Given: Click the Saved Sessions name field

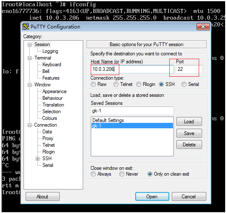Looking at the screenshot, I should pyautogui.click(x=132, y=111).
